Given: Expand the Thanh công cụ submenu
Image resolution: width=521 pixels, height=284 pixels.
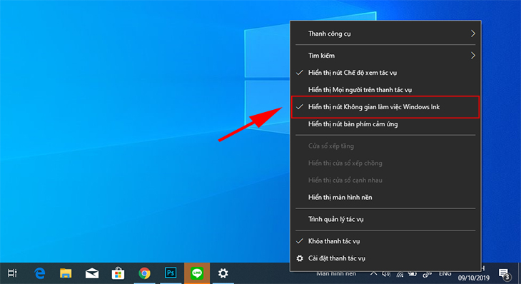Looking at the screenshot, I should 385,34.
